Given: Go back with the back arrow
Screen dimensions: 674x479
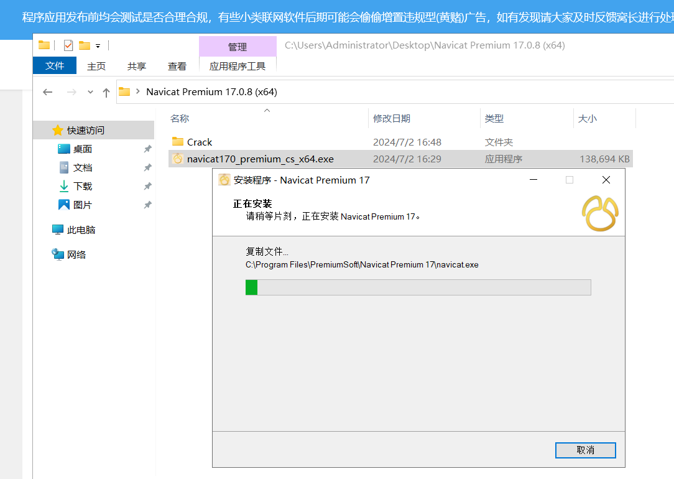Looking at the screenshot, I should tap(48, 92).
